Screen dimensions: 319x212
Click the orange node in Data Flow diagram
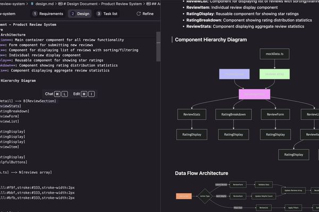point(183,196)
